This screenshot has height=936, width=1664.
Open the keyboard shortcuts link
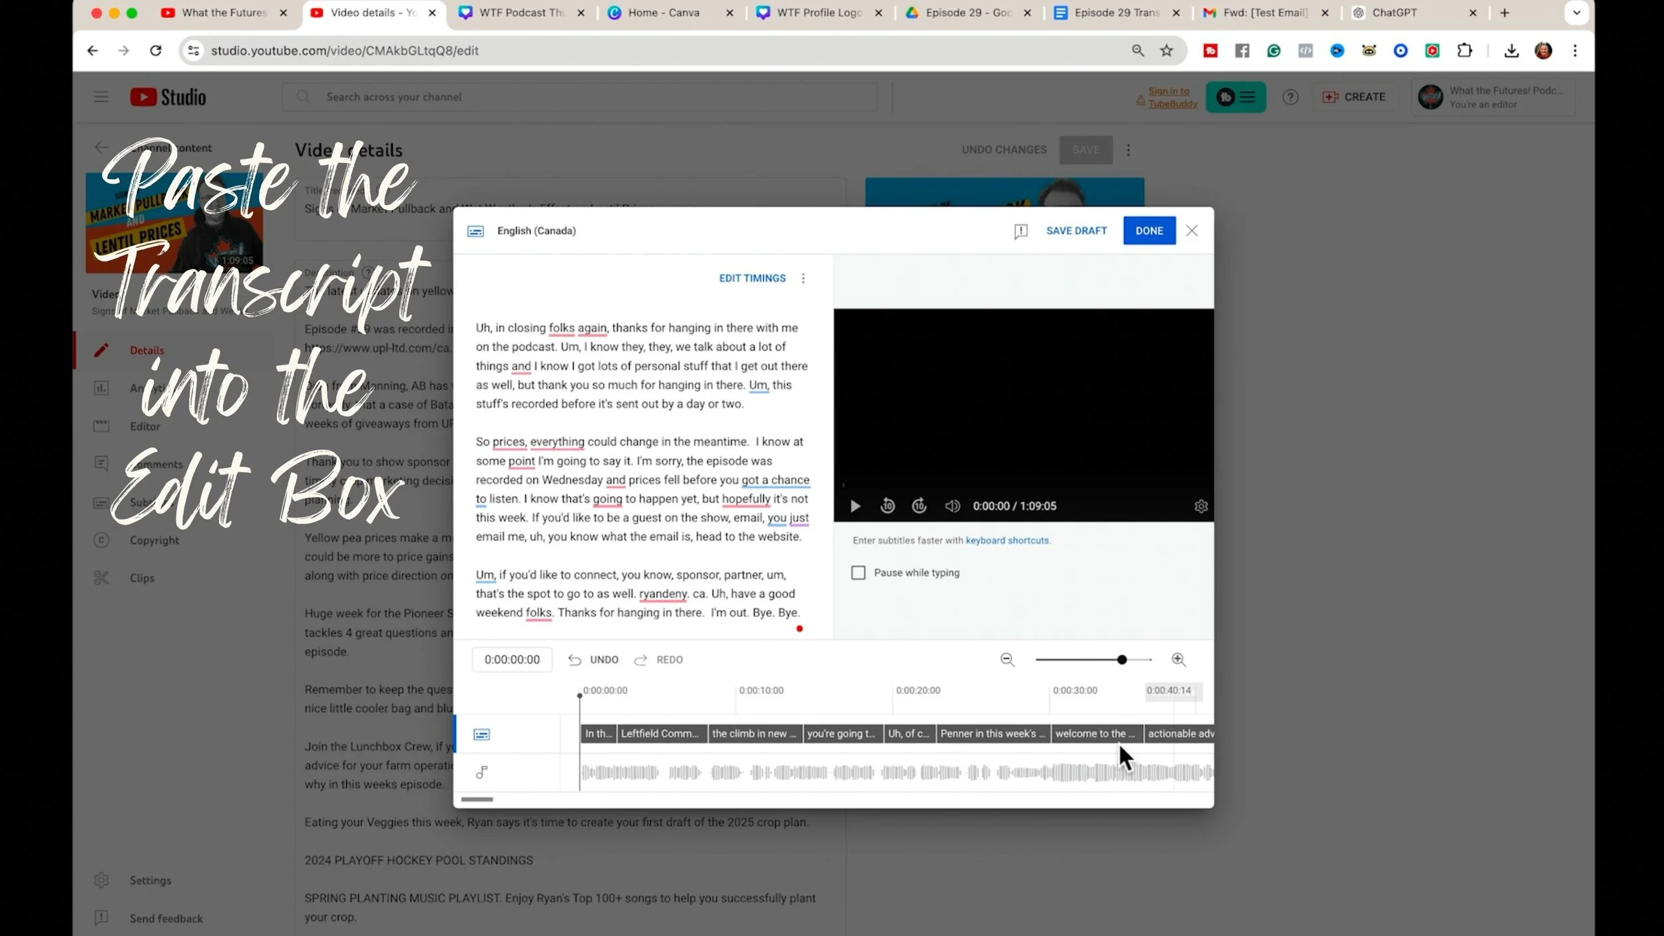(x=1007, y=541)
